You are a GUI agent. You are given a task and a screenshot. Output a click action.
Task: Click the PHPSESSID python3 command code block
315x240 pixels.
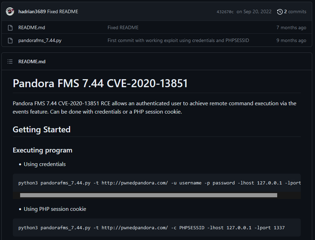[157, 227]
